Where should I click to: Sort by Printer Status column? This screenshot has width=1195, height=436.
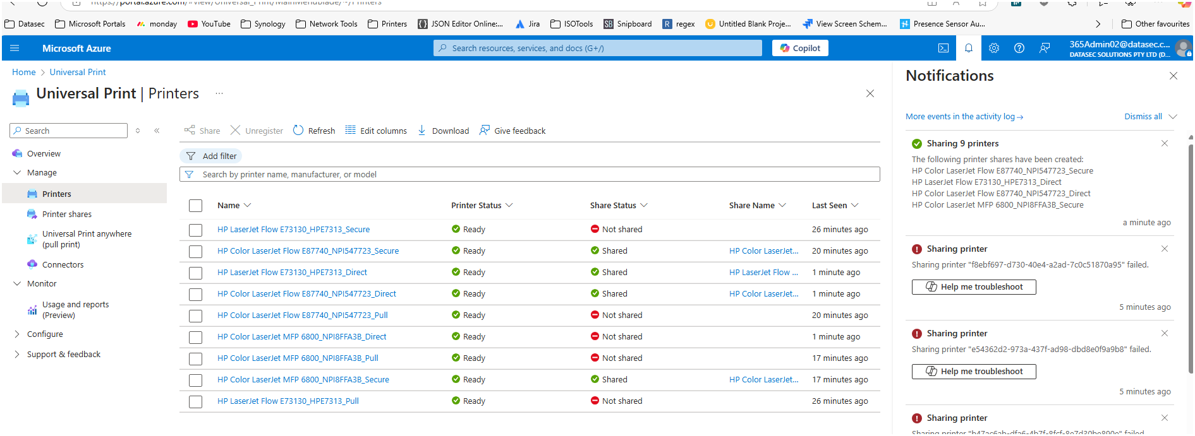click(482, 205)
